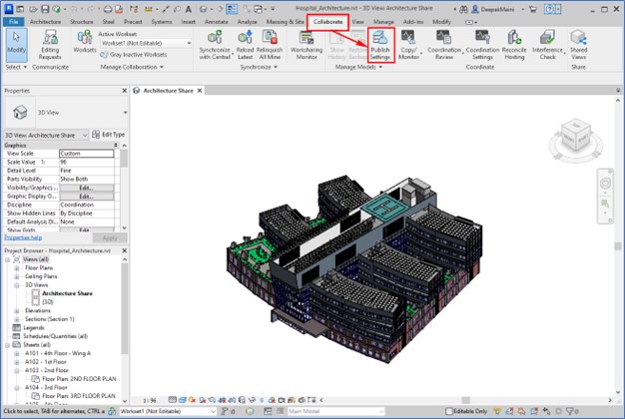
Task: Open the Active Workset dropdown
Action: tap(146, 43)
